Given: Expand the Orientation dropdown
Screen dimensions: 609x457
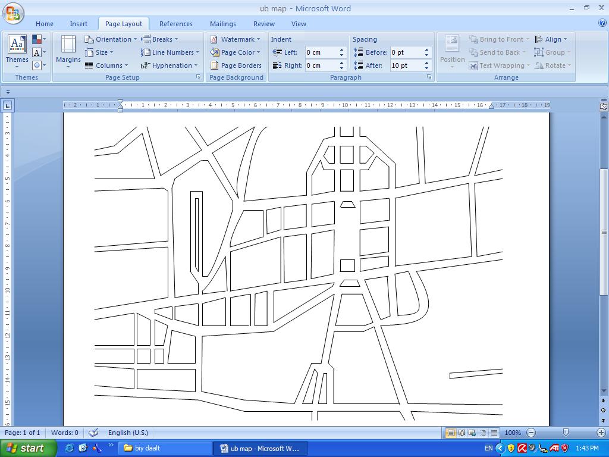Looking at the screenshot, I should [113, 39].
